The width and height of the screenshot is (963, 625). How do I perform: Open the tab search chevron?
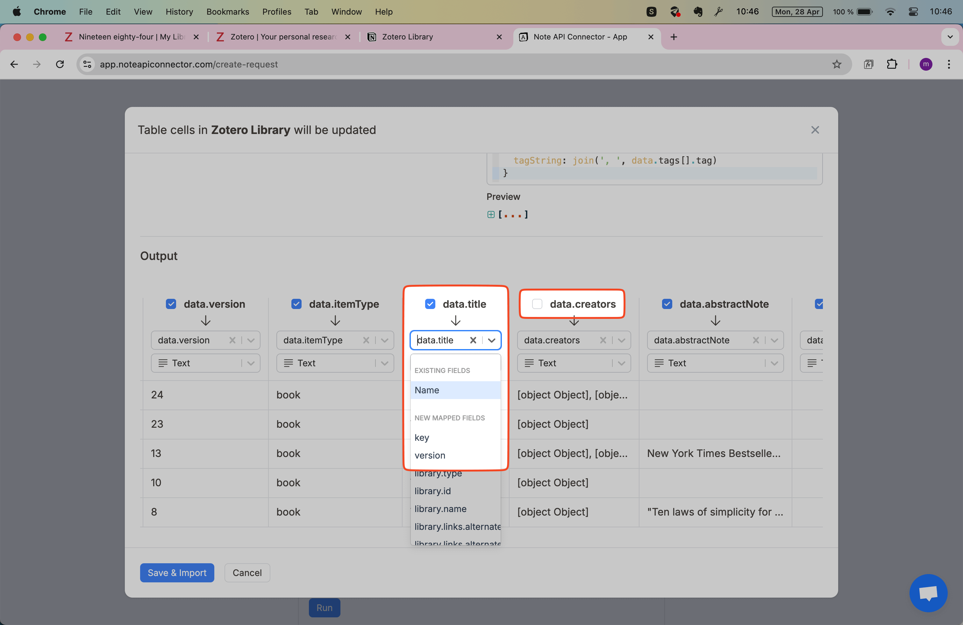coord(950,37)
